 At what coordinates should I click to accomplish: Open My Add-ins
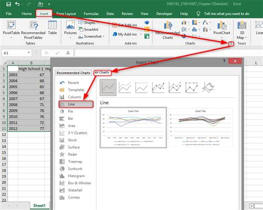127,34
